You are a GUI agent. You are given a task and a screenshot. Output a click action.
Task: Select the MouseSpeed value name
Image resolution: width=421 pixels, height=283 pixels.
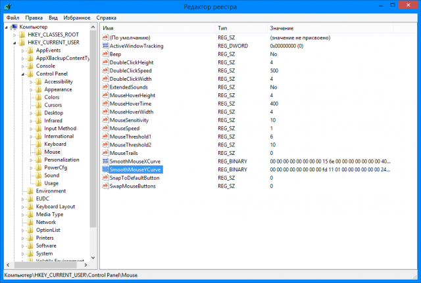pyautogui.click(x=124, y=129)
